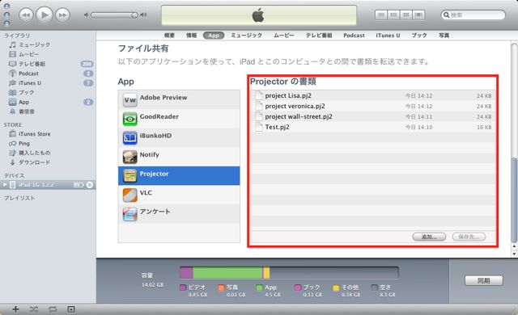Open the テレビ番組 tab
Image resolution: width=518 pixels, height=315 pixels.
[x=319, y=36]
